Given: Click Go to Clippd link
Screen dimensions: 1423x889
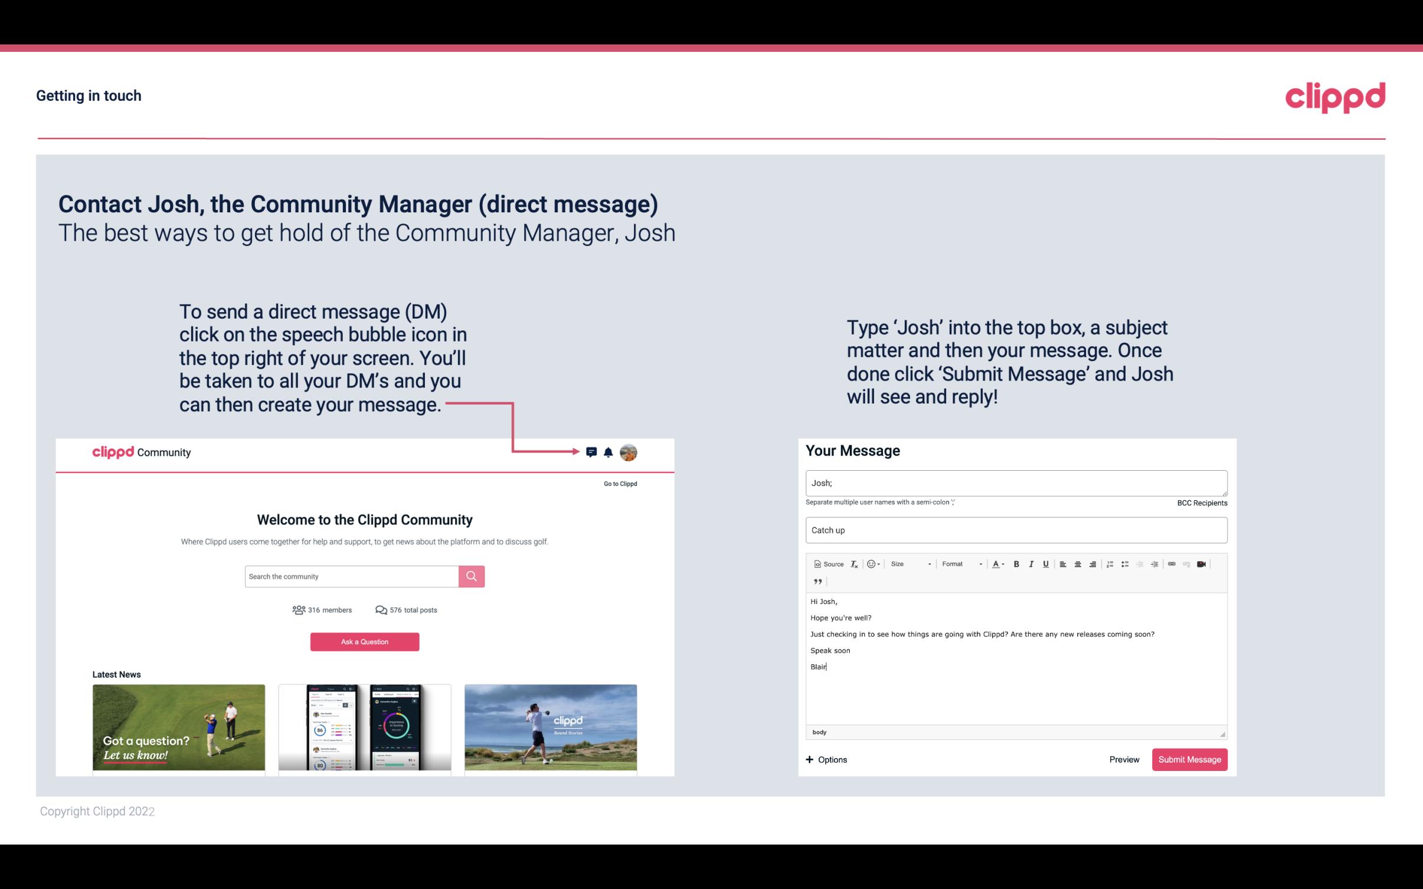Looking at the screenshot, I should click(620, 483).
